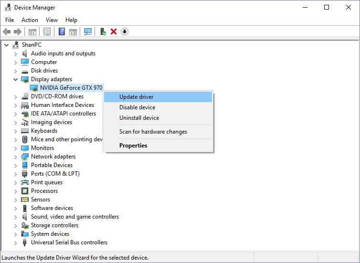
Task: Select the Storage controllers label
Action: coord(54,225)
